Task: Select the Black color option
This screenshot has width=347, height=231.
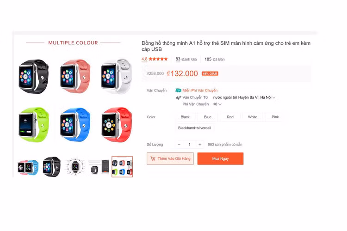Action: (185, 117)
